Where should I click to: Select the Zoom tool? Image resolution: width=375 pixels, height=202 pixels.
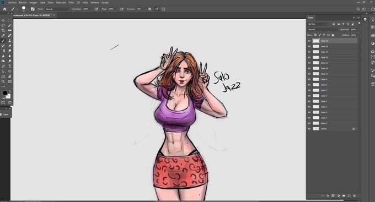[x=3, y=81]
